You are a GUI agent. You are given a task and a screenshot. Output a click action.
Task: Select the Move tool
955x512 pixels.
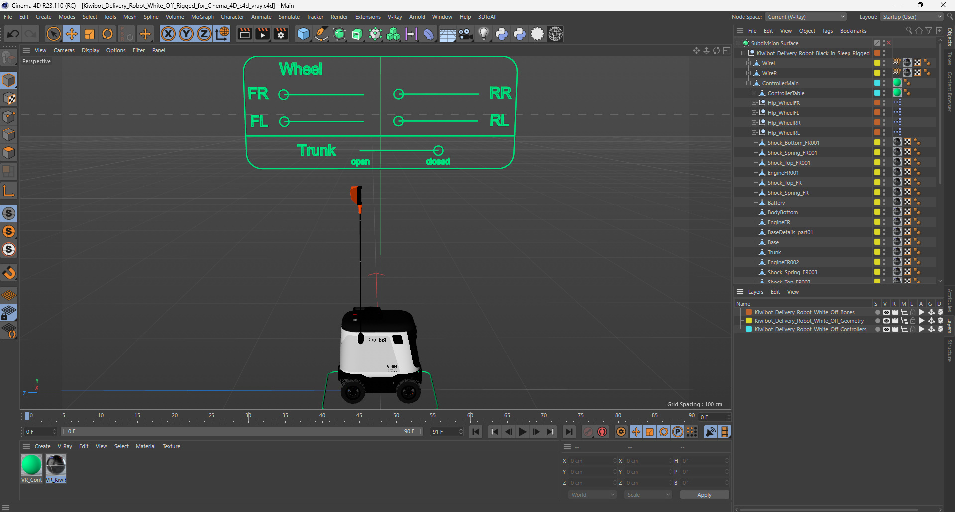pyautogui.click(x=72, y=34)
